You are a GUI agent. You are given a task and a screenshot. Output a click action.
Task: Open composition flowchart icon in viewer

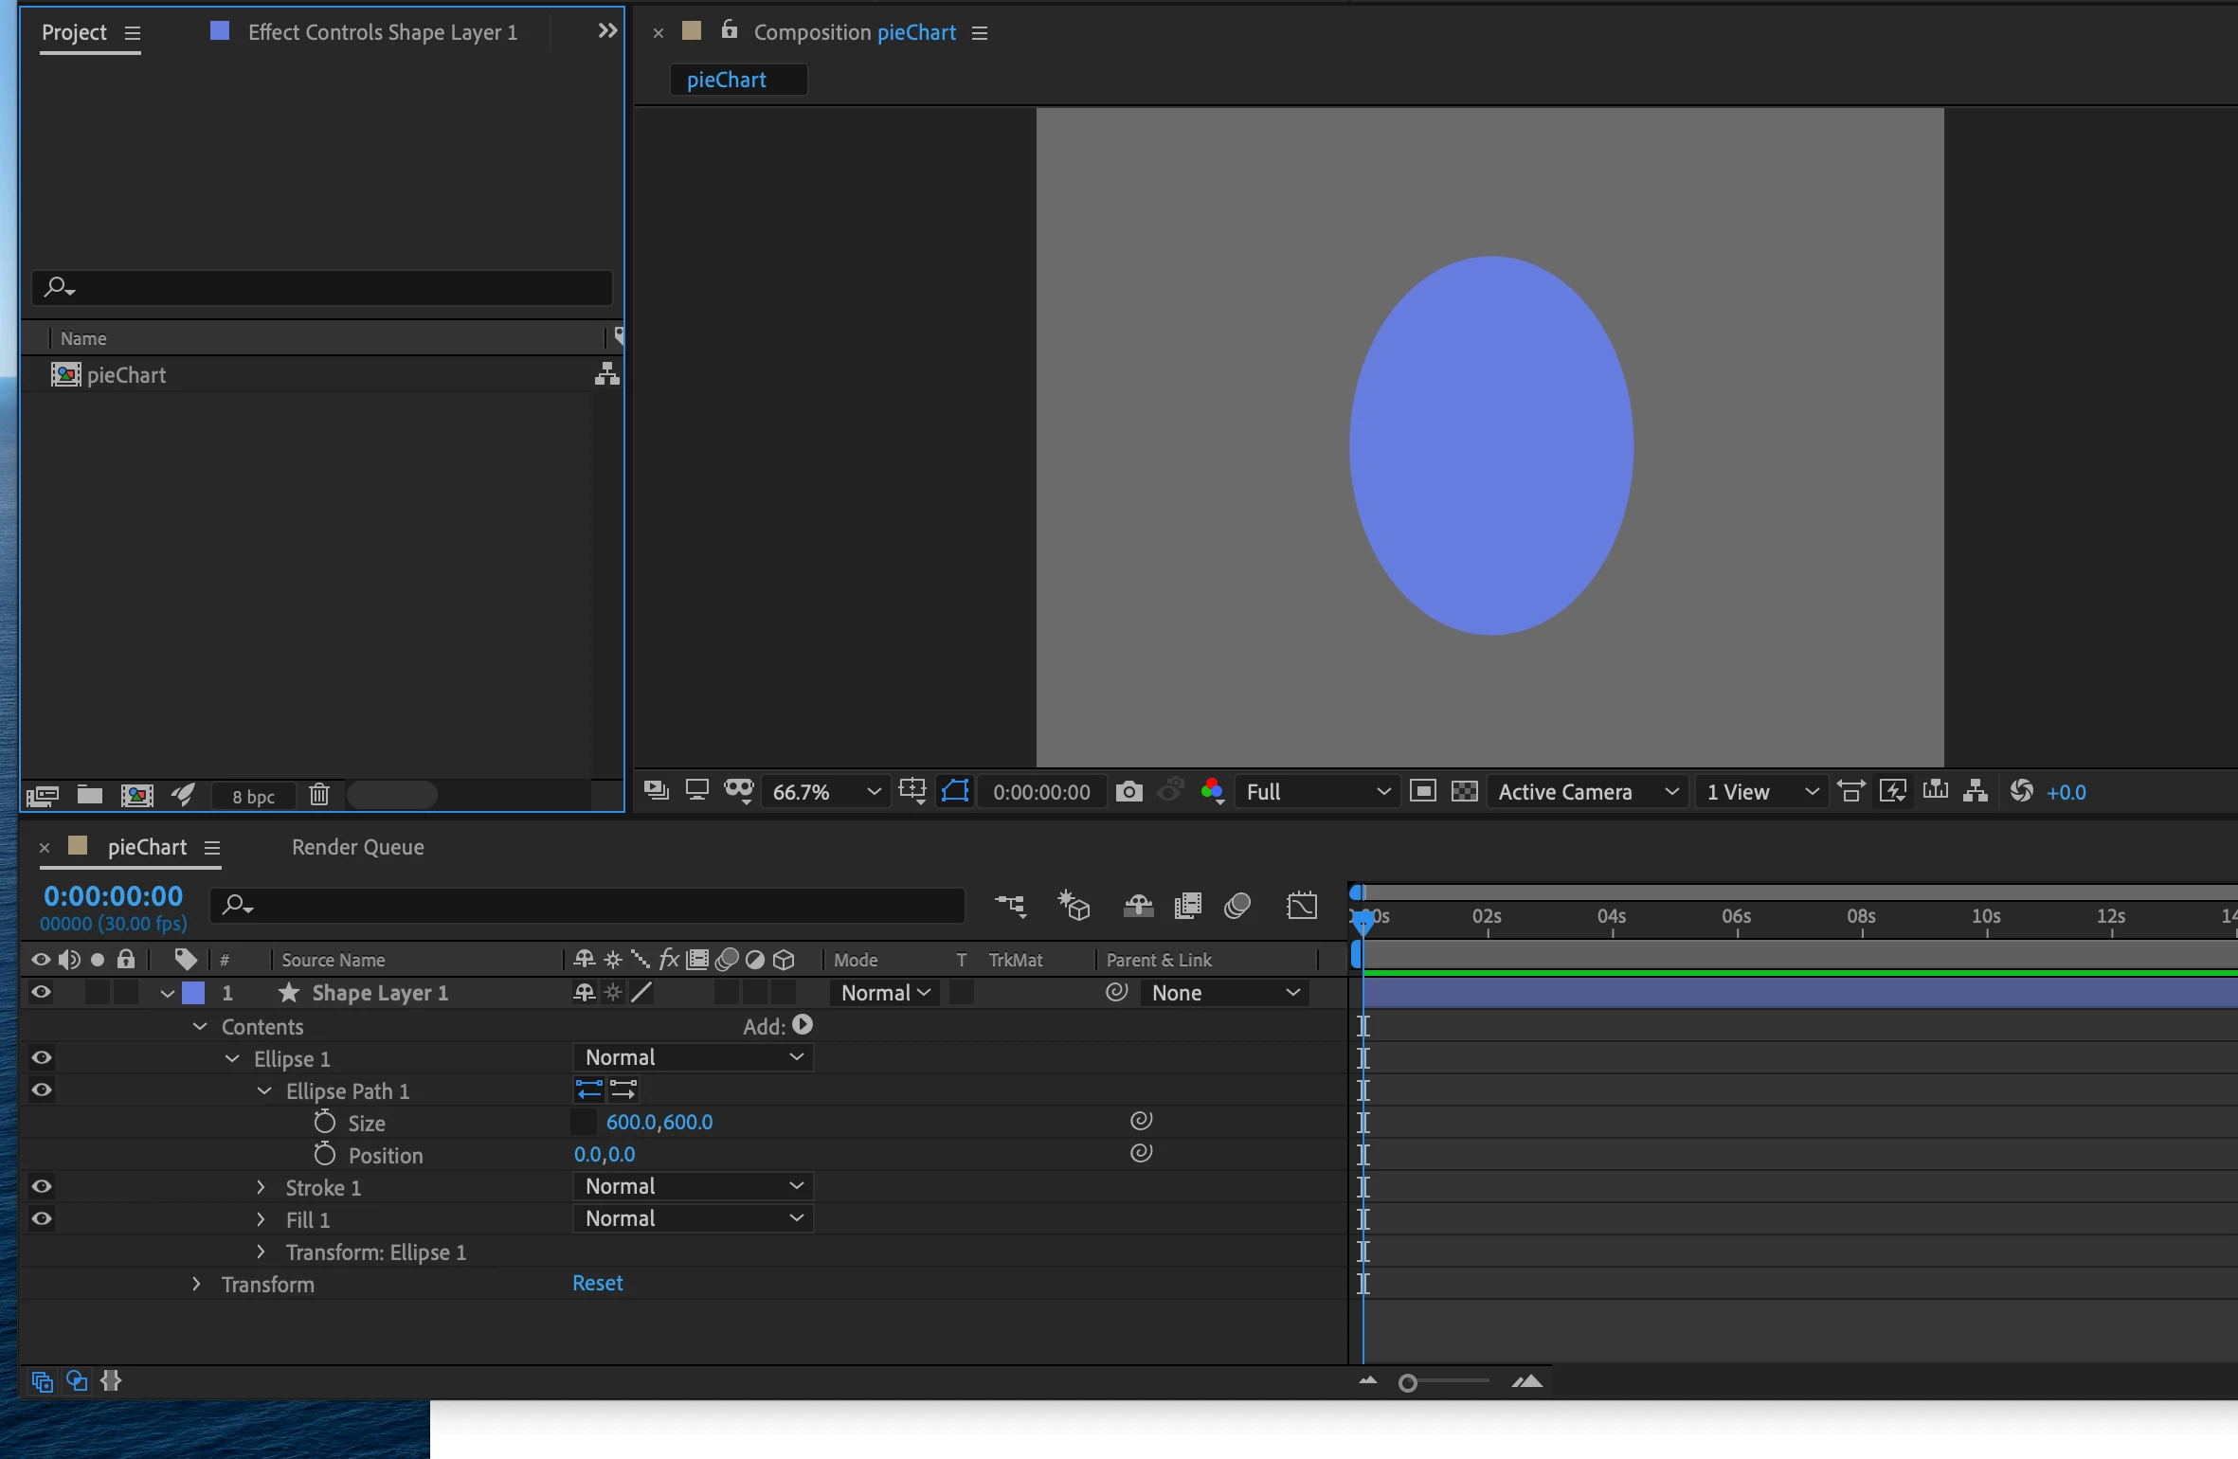pos(1976,791)
